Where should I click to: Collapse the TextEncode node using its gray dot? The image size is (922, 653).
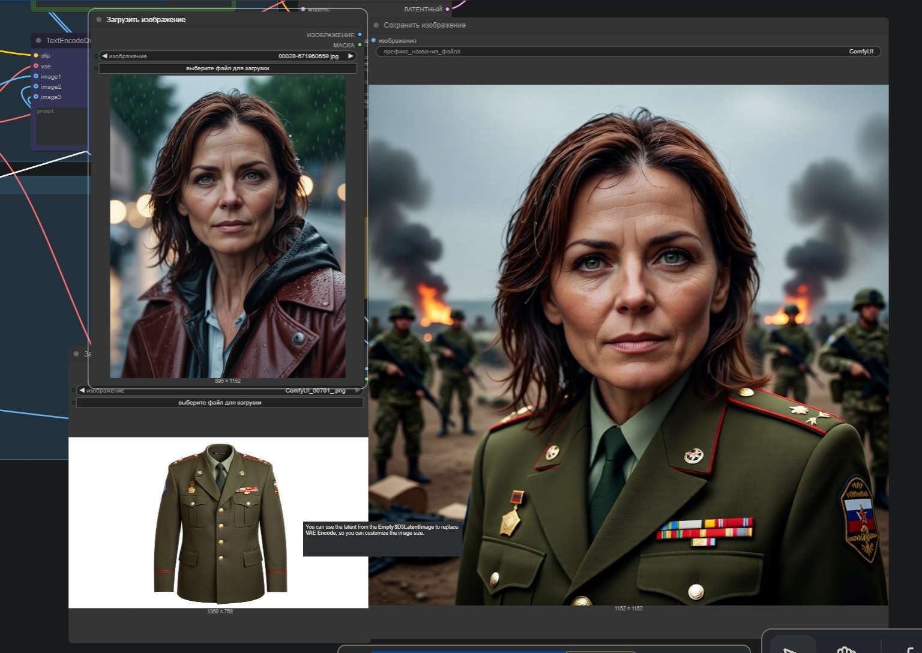point(38,41)
